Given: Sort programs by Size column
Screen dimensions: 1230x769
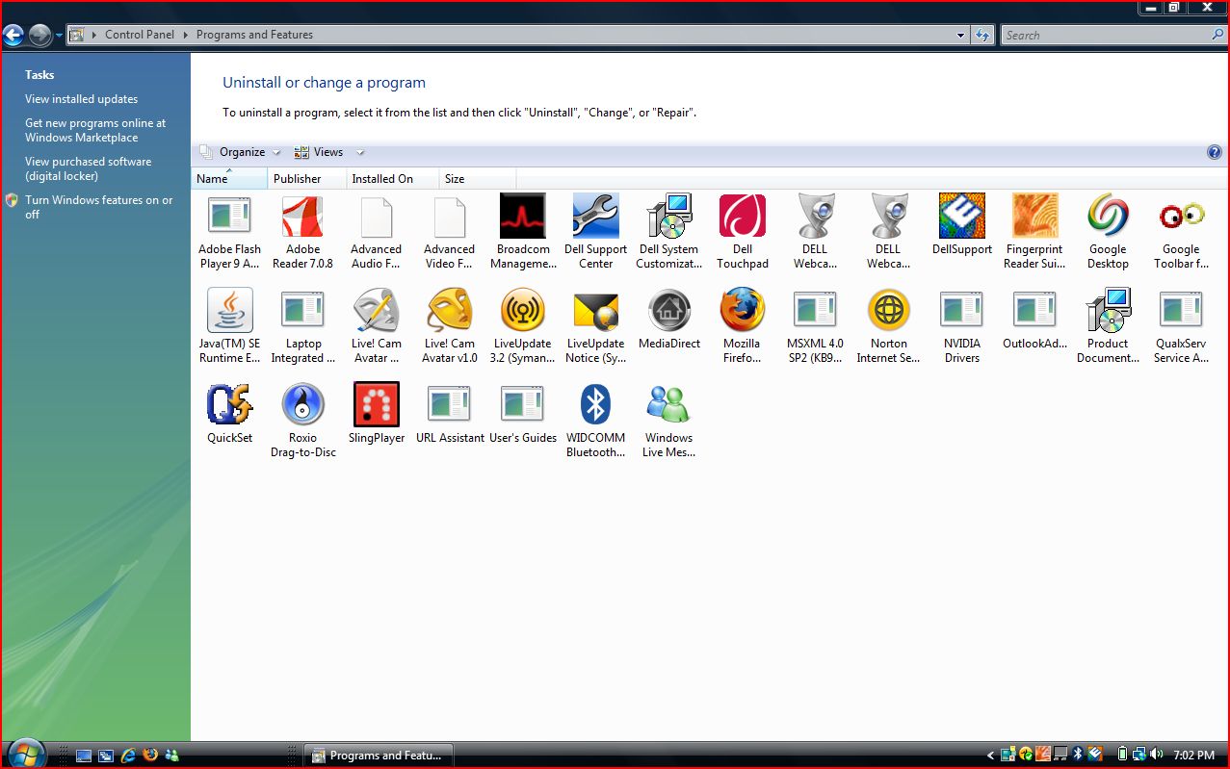Looking at the screenshot, I should coord(477,178).
